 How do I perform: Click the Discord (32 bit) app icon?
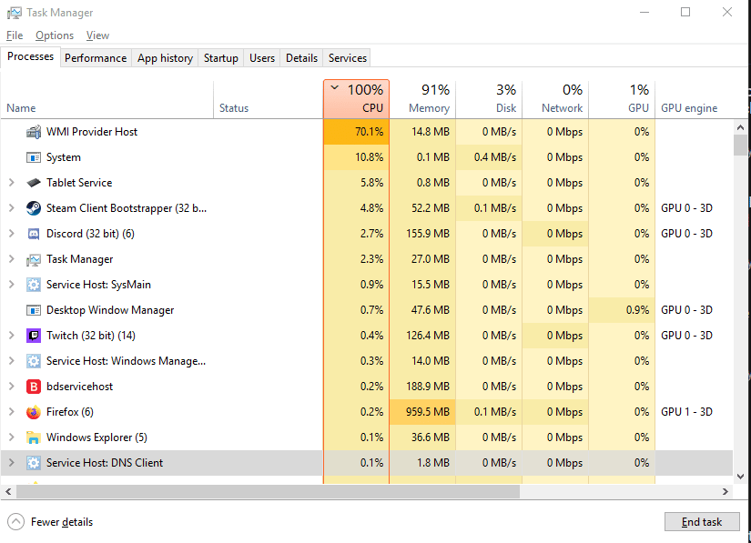(x=34, y=233)
